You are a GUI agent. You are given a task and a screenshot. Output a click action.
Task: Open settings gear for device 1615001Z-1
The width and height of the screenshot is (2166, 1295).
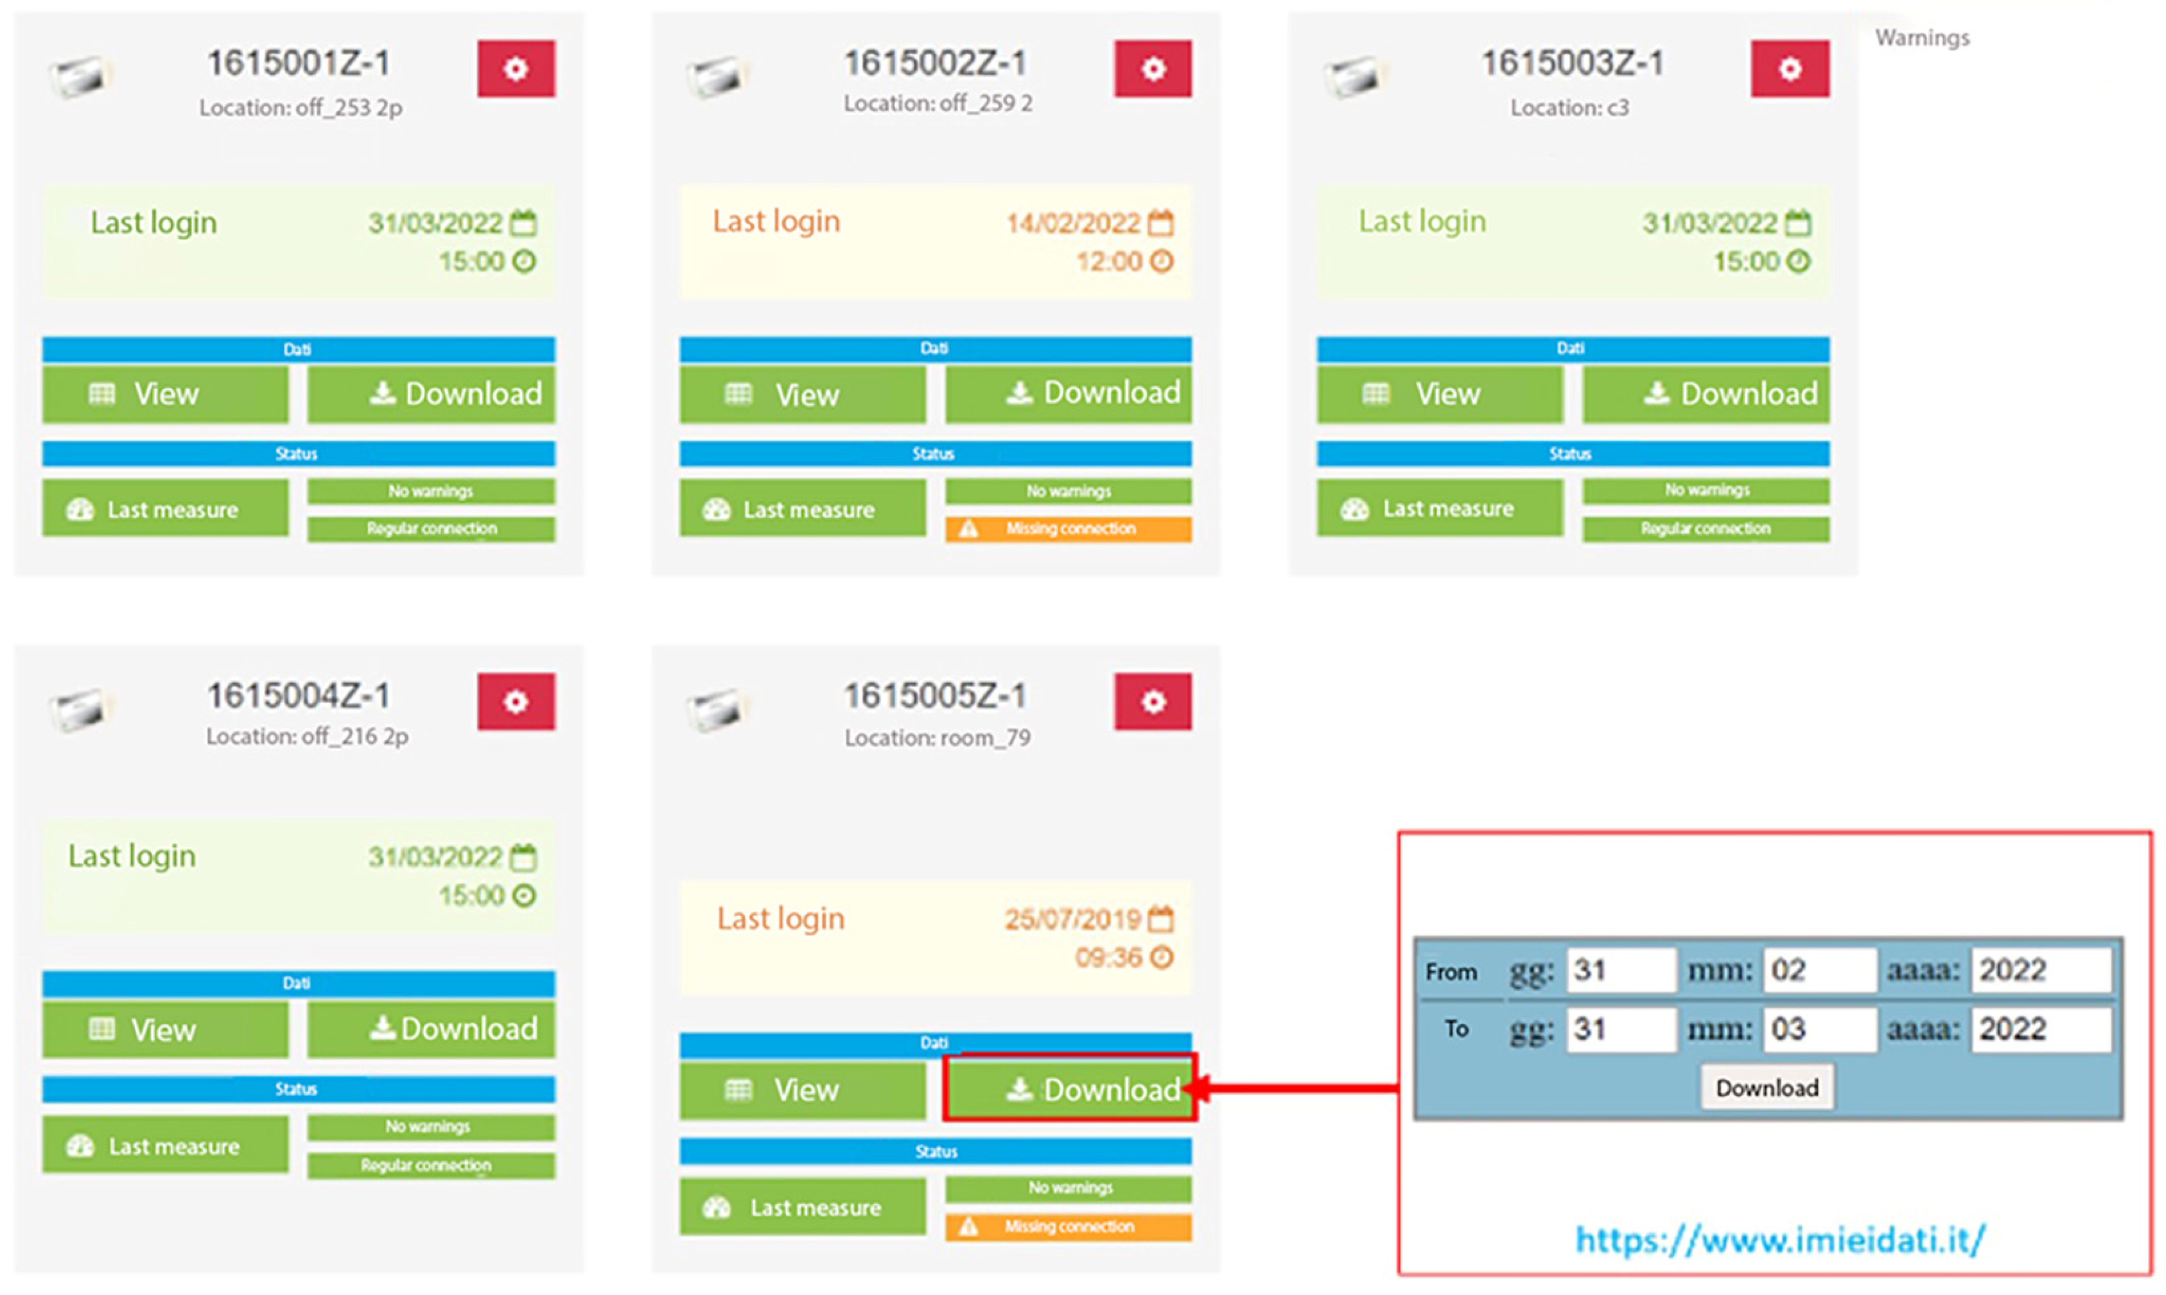[x=516, y=69]
